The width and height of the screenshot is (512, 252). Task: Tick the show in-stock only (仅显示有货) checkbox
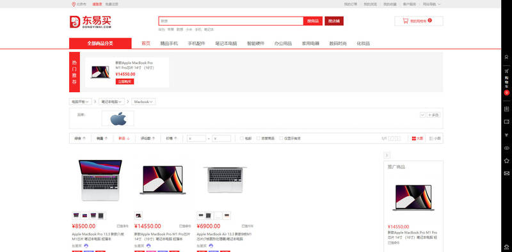(281, 138)
